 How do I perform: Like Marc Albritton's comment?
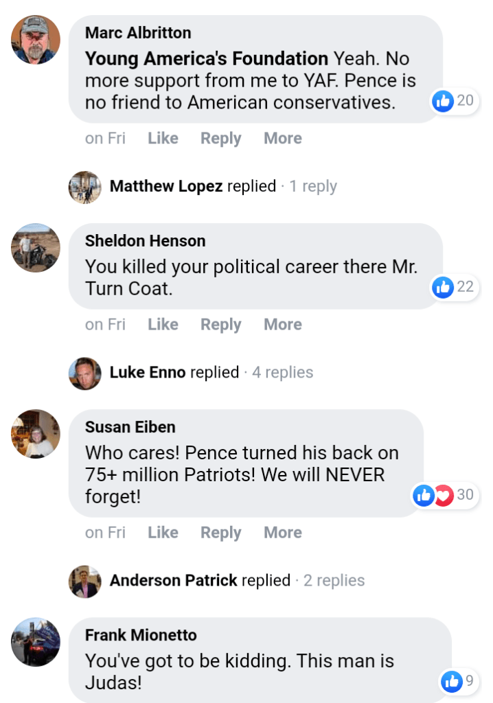pos(163,138)
